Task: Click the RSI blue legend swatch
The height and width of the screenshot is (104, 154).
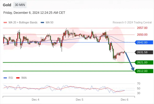Action: 5,78
